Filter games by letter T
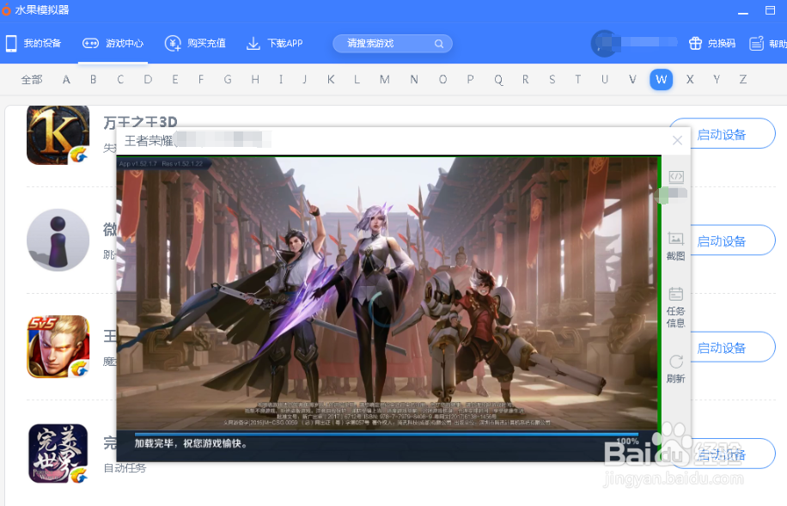The height and width of the screenshot is (506, 787). [577, 79]
